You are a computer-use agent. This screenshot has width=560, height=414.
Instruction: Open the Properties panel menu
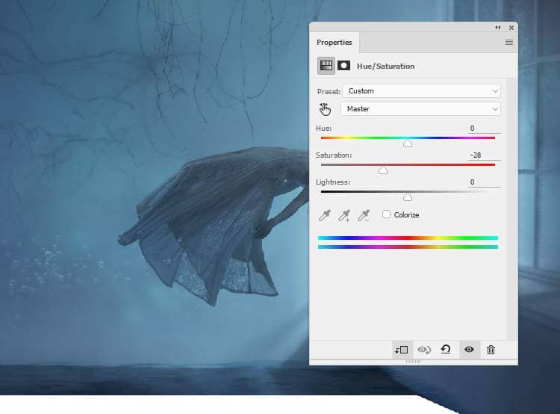click(509, 42)
